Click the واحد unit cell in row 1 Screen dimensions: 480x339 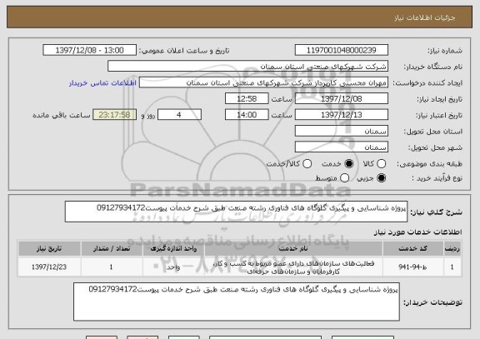[173, 267]
